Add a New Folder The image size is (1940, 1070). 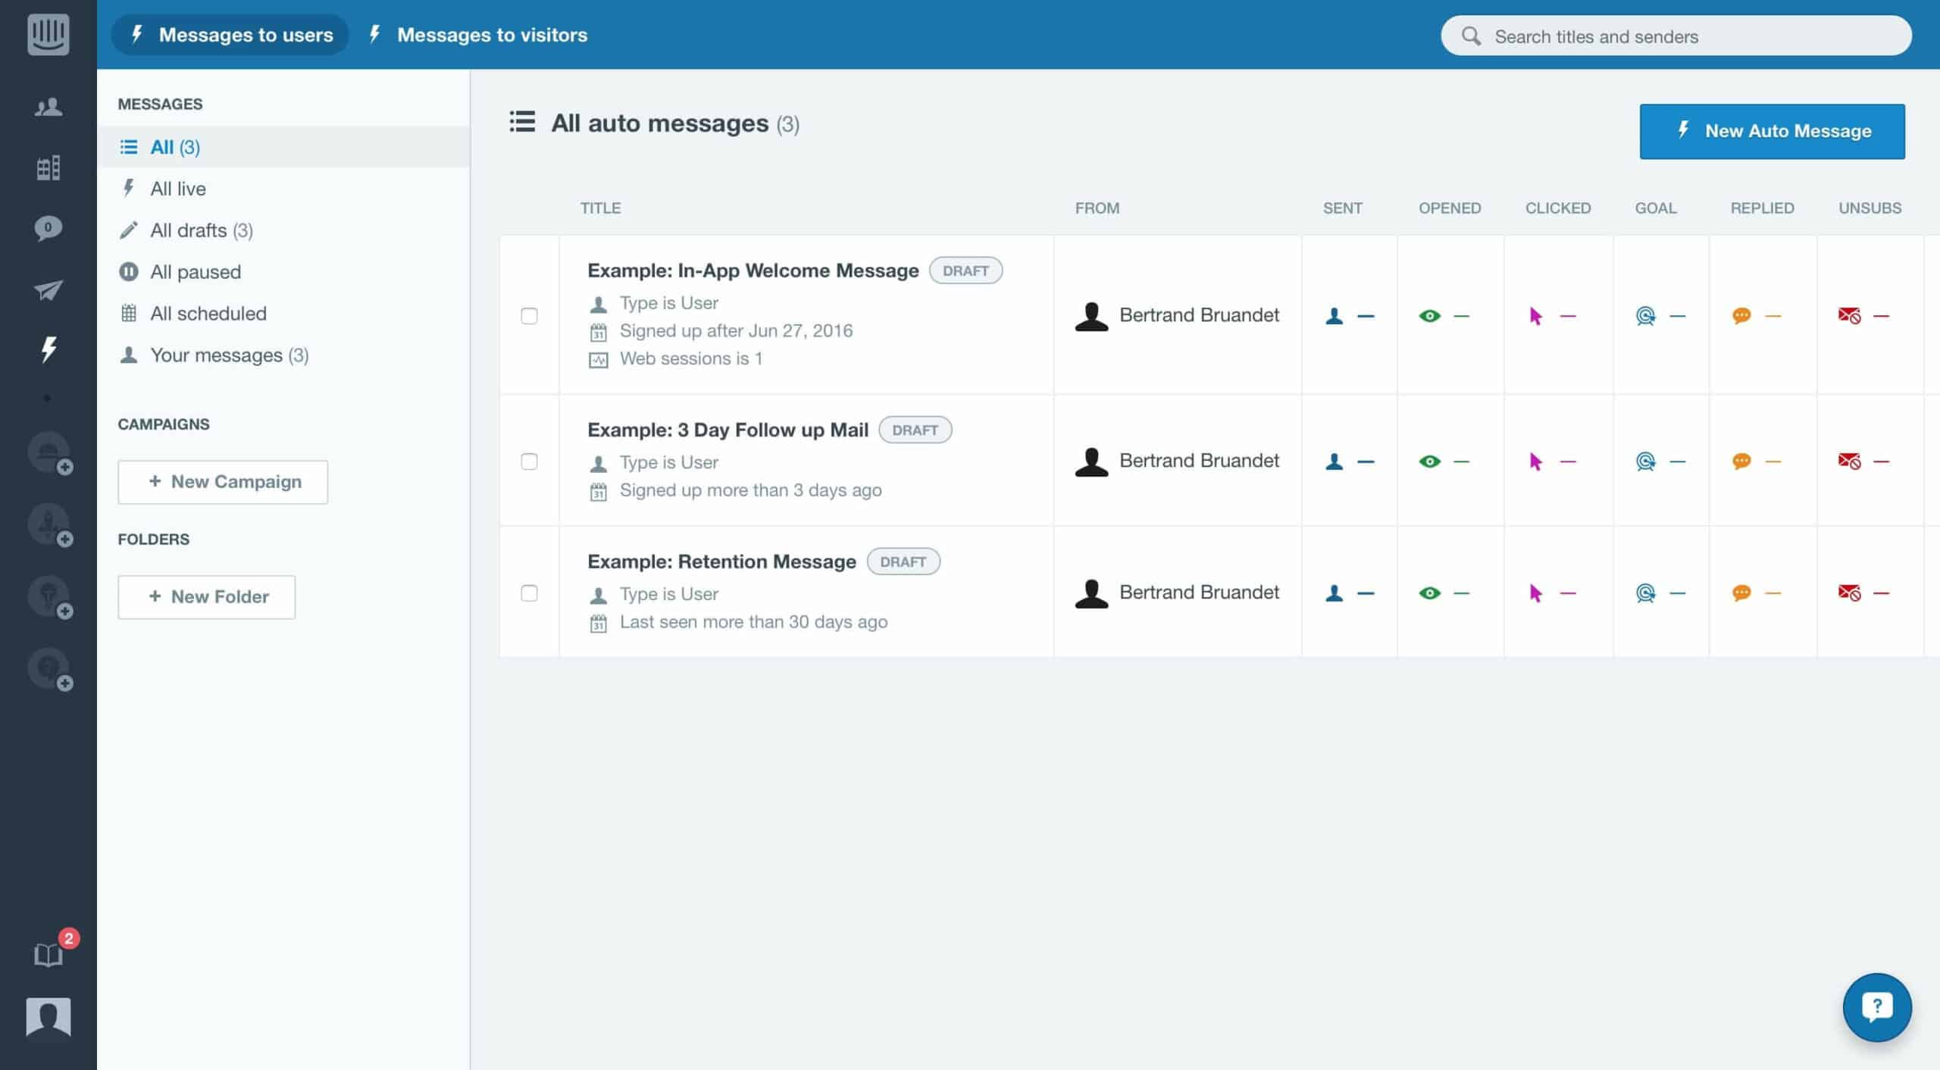coord(206,596)
